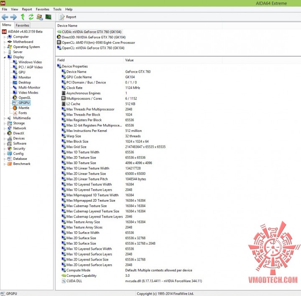Click the Refresh toolbar icon
This screenshot has height=296, width=301.
click(31, 17)
